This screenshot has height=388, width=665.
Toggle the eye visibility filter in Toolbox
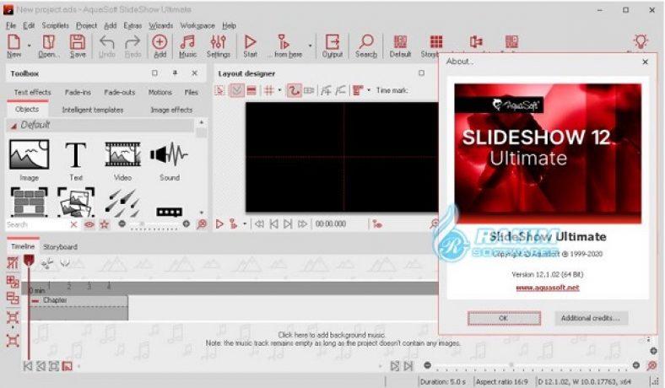89,224
